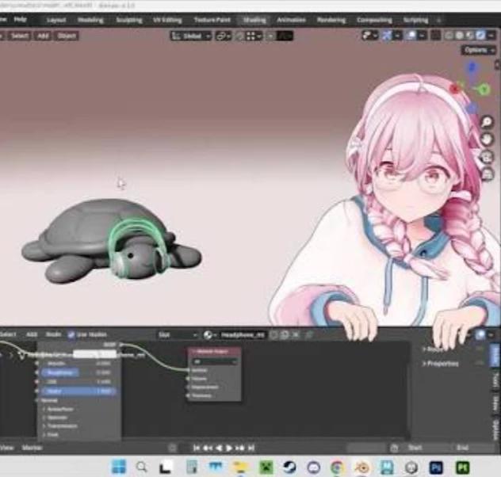Toggle the viewport gizmos button
The width and height of the screenshot is (501, 477).
pyautogui.click(x=387, y=35)
